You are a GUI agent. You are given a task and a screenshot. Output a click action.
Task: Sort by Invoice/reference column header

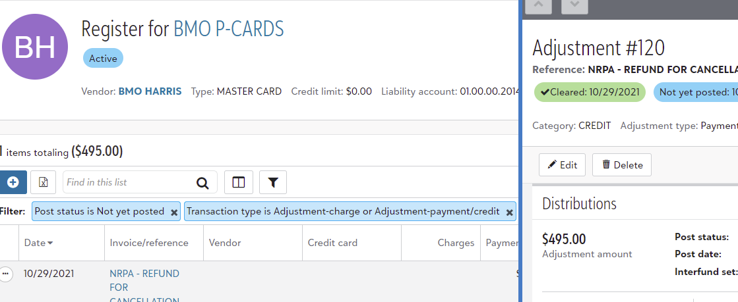point(149,243)
